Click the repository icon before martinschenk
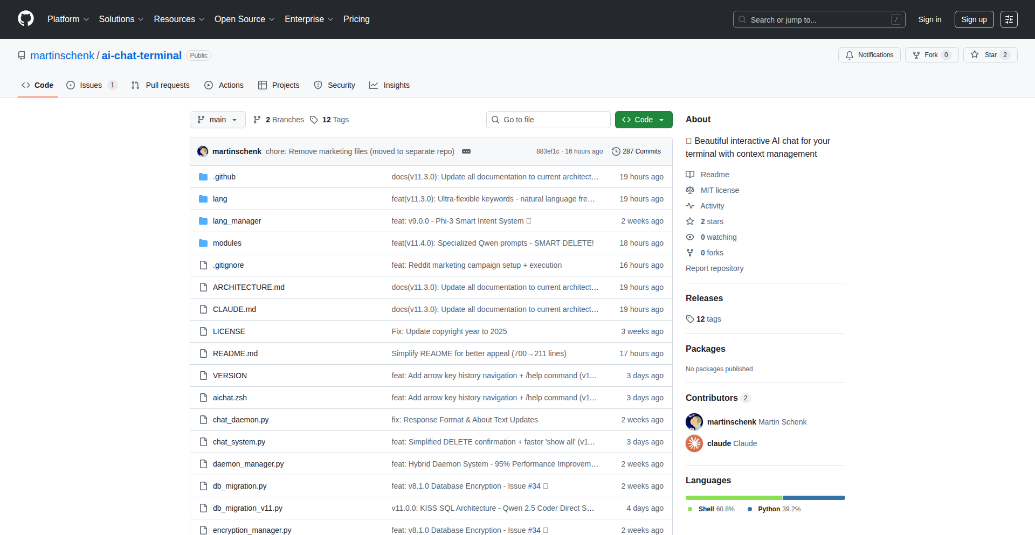Viewport: 1035px width, 535px height. tap(22, 55)
